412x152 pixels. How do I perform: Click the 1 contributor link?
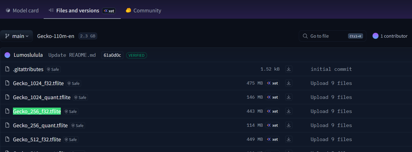394,36
